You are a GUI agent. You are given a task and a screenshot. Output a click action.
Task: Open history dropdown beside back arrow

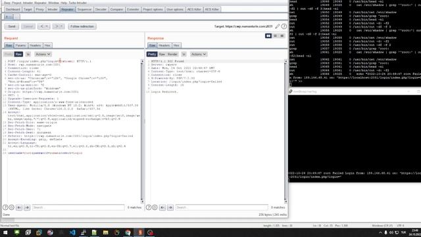click(47, 26)
